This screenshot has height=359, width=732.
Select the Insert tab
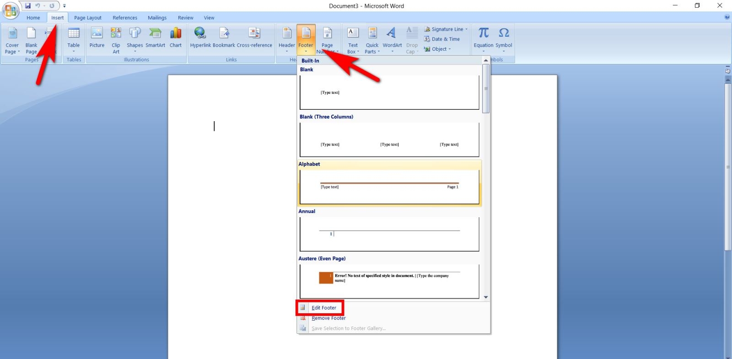tap(58, 18)
